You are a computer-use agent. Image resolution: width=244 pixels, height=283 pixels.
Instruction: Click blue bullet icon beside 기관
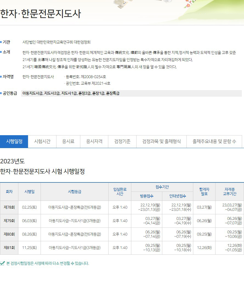point(1,42)
